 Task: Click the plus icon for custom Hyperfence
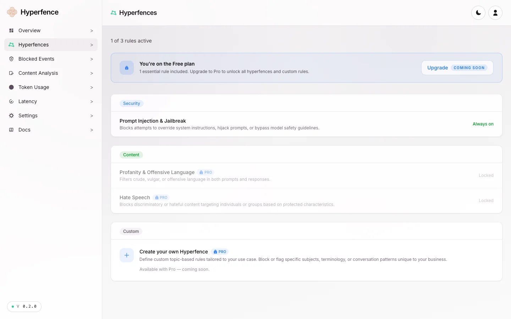tap(127, 255)
